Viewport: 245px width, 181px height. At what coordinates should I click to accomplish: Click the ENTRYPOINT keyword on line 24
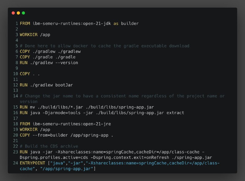point(32,163)
